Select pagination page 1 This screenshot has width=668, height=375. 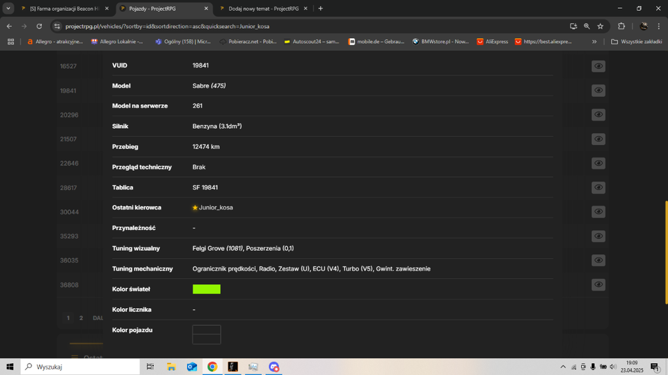click(x=68, y=318)
